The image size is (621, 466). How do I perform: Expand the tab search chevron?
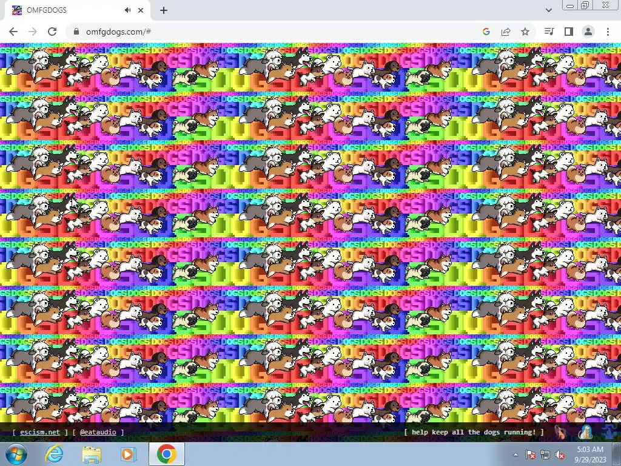pos(548,10)
